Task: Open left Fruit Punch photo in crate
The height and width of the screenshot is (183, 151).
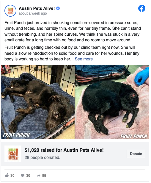Action: 38,102
